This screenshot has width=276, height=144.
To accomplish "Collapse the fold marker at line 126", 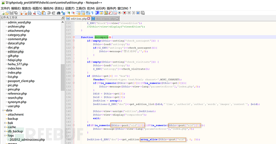I will [74, 62].
